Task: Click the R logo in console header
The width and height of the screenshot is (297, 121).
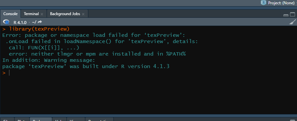Action: pos(6,22)
